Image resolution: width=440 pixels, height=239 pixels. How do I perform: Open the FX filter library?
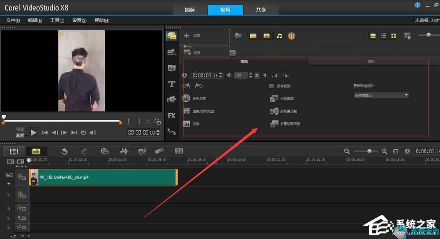pos(172,115)
